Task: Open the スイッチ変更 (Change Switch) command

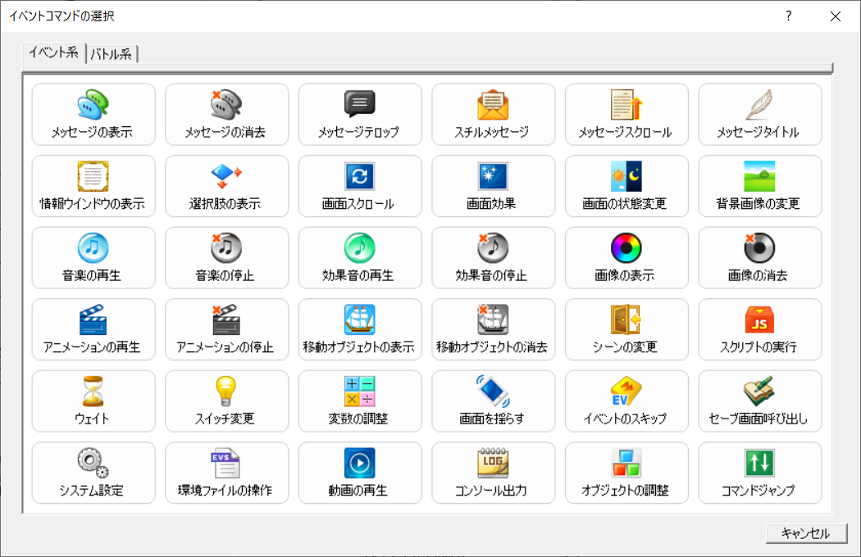Action: (226, 401)
